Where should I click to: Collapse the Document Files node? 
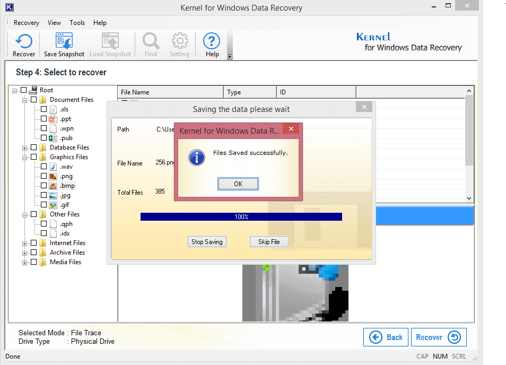[x=24, y=100]
